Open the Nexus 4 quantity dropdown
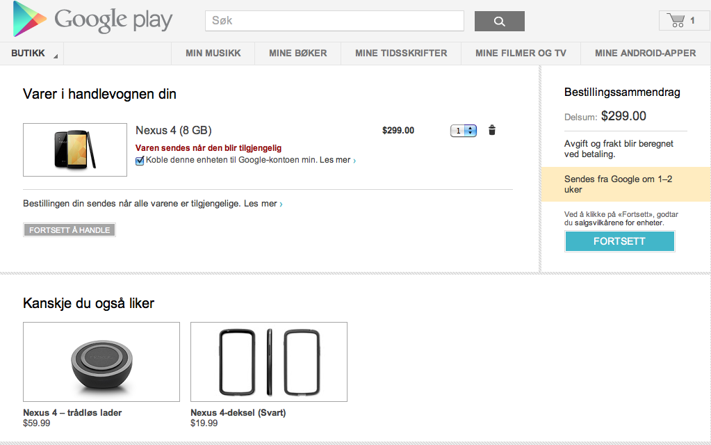This screenshot has height=445, width=711. click(464, 131)
